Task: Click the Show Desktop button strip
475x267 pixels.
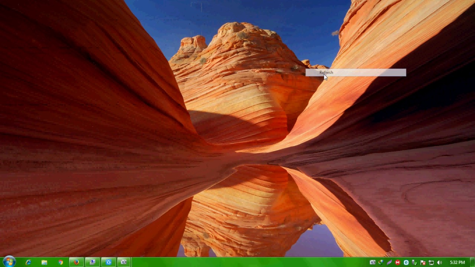Action: (472, 262)
